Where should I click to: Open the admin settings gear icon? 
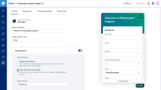[x=3, y=63]
